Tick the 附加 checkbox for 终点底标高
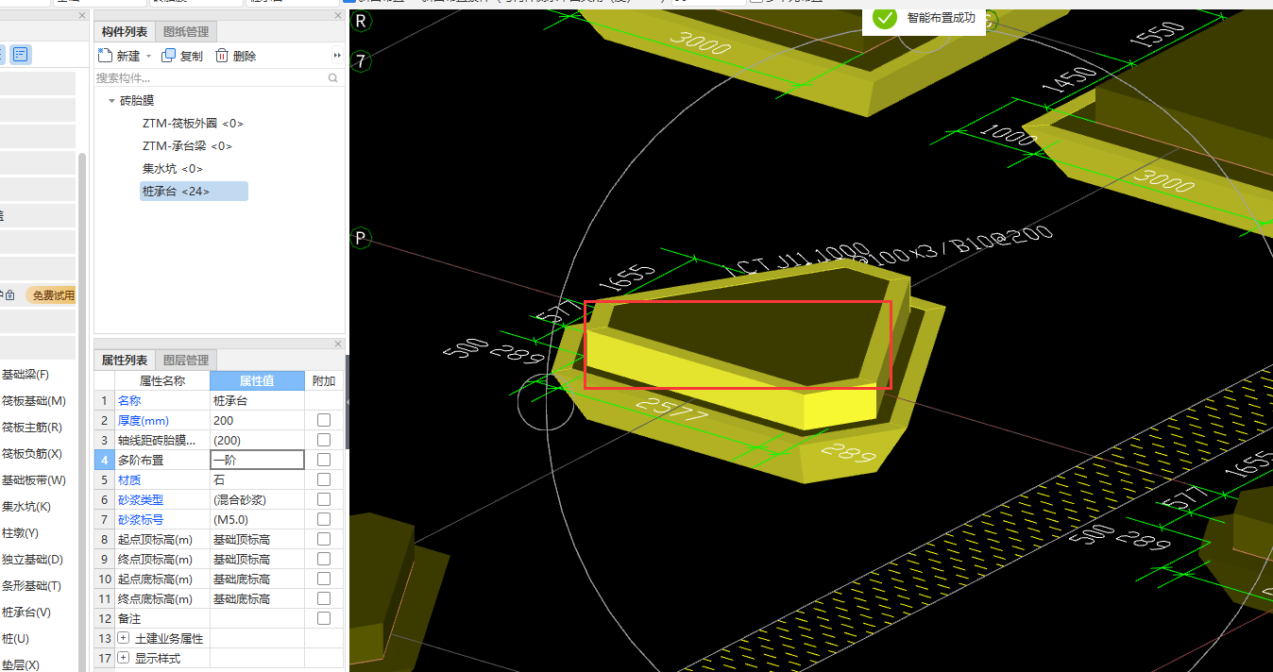The width and height of the screenshot is (1273, 672). 324,598
